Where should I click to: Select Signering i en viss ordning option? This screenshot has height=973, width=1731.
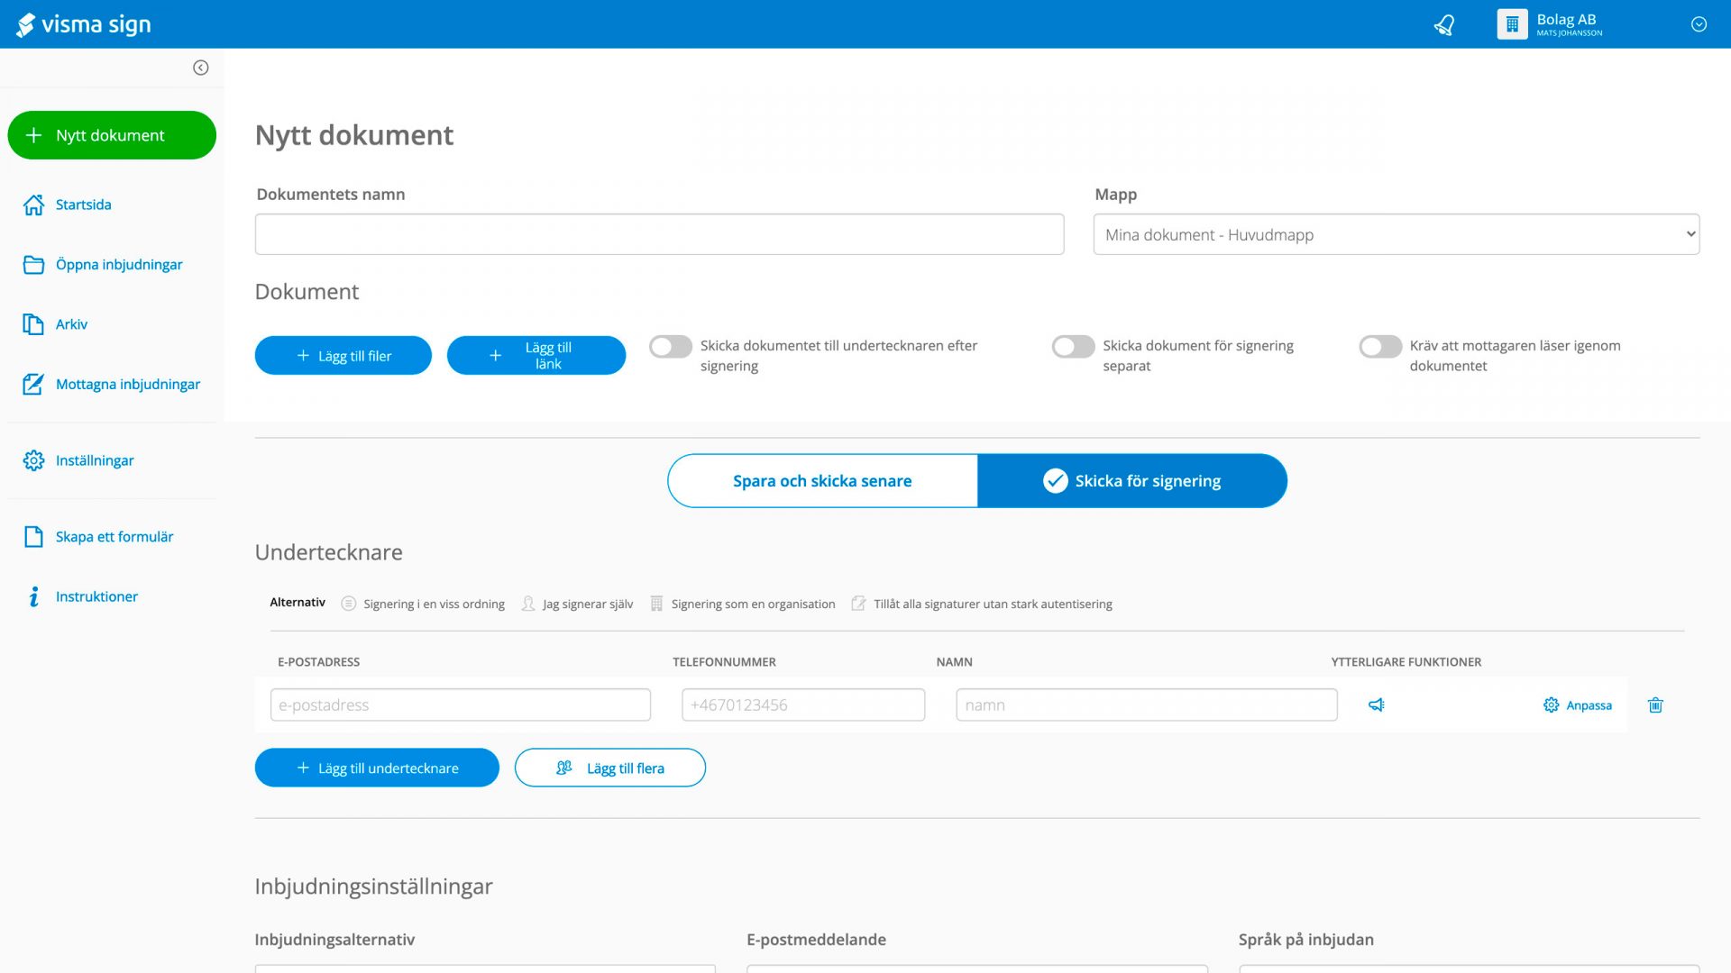point(424,604)
